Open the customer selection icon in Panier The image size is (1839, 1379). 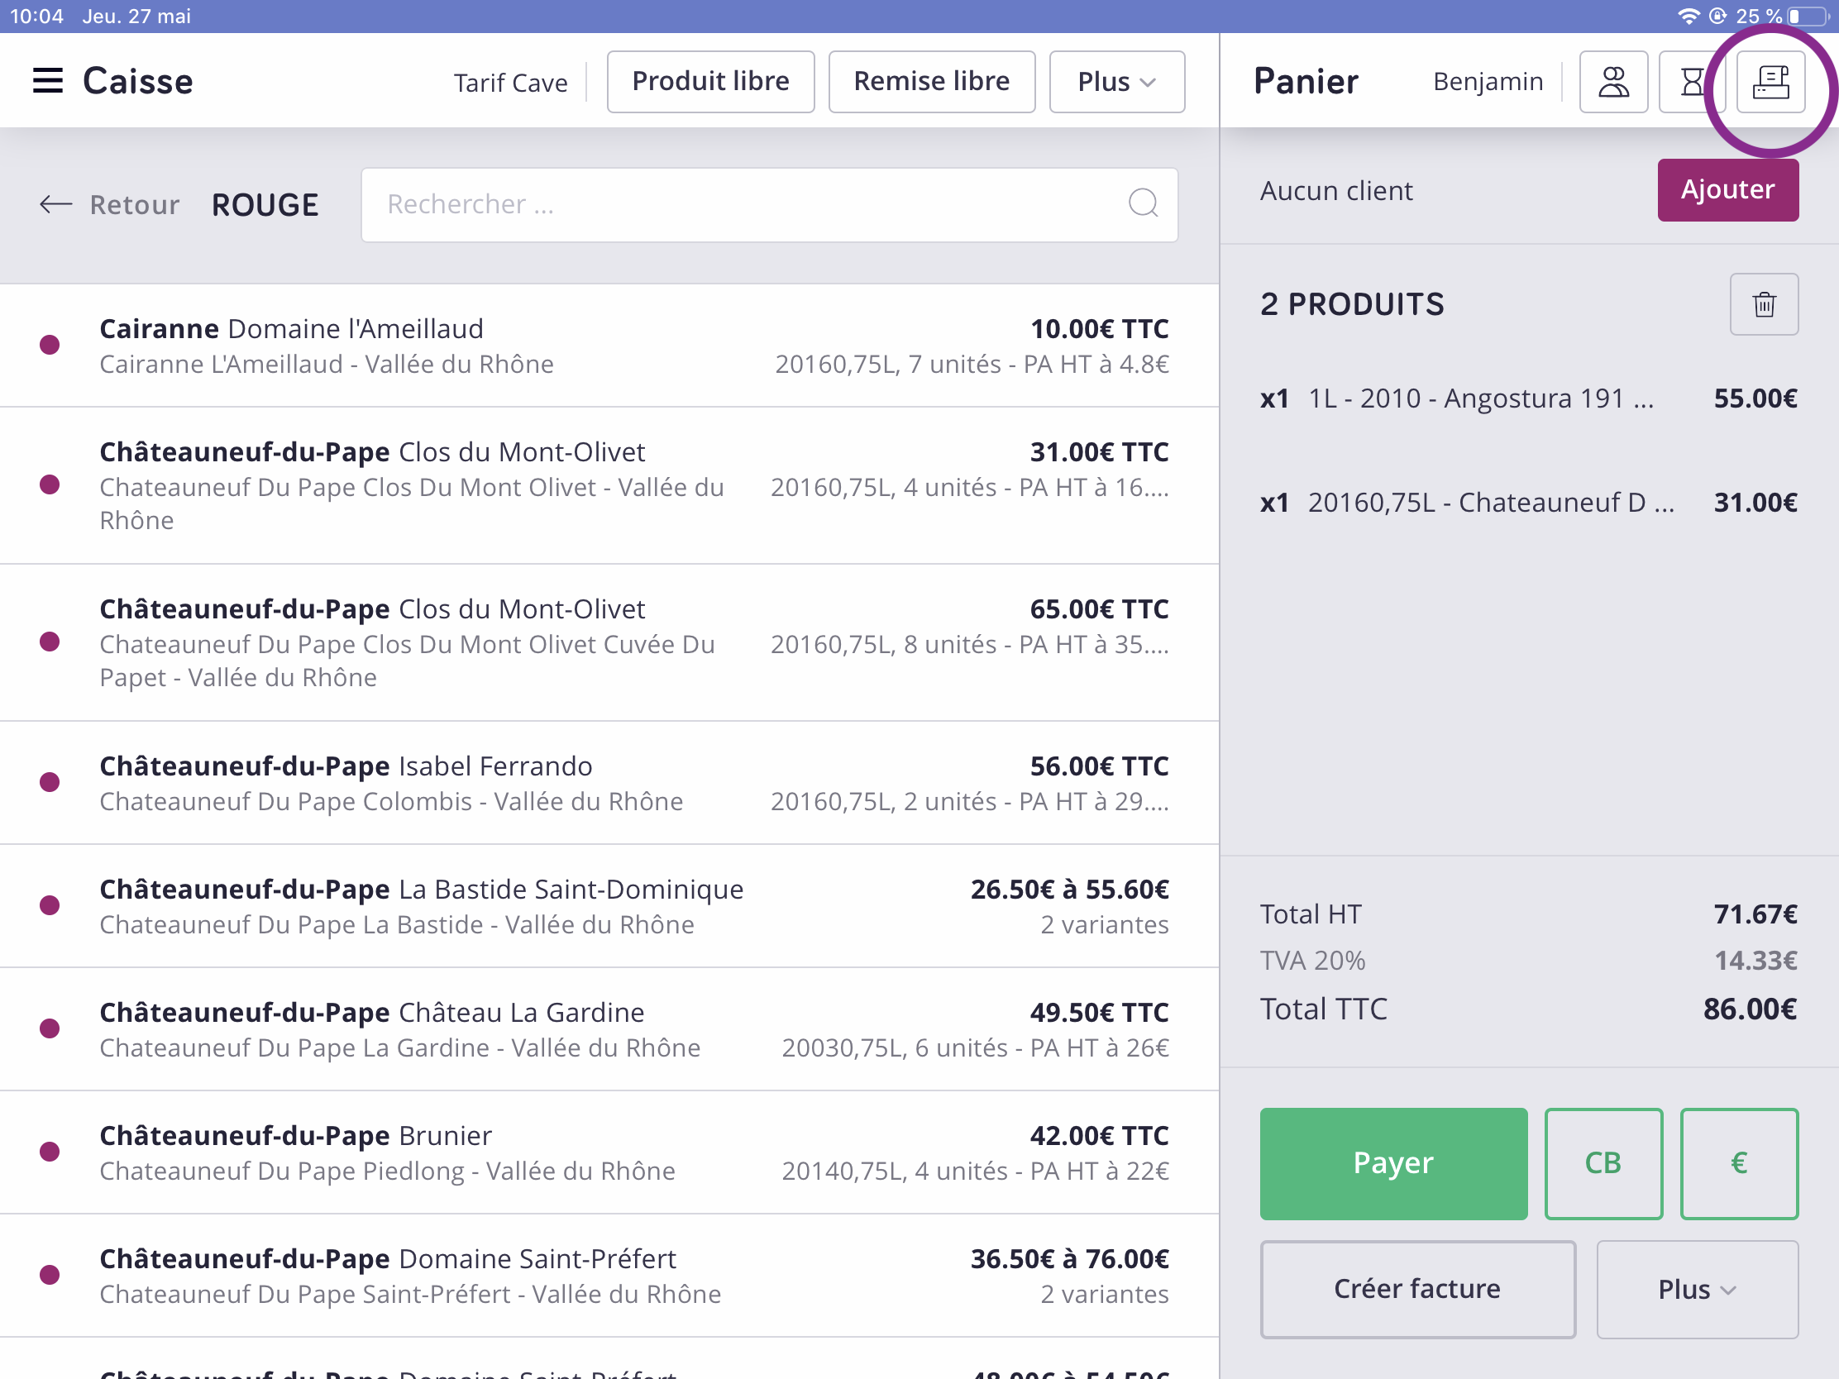[x=1613, y=82]
